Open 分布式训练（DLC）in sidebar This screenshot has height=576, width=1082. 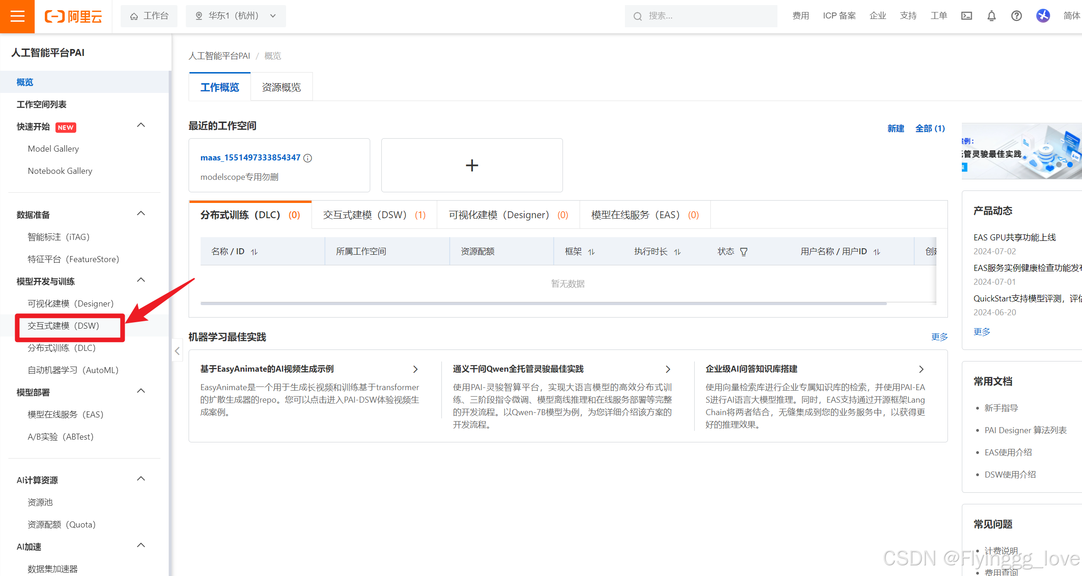click(x=61, y=348)
